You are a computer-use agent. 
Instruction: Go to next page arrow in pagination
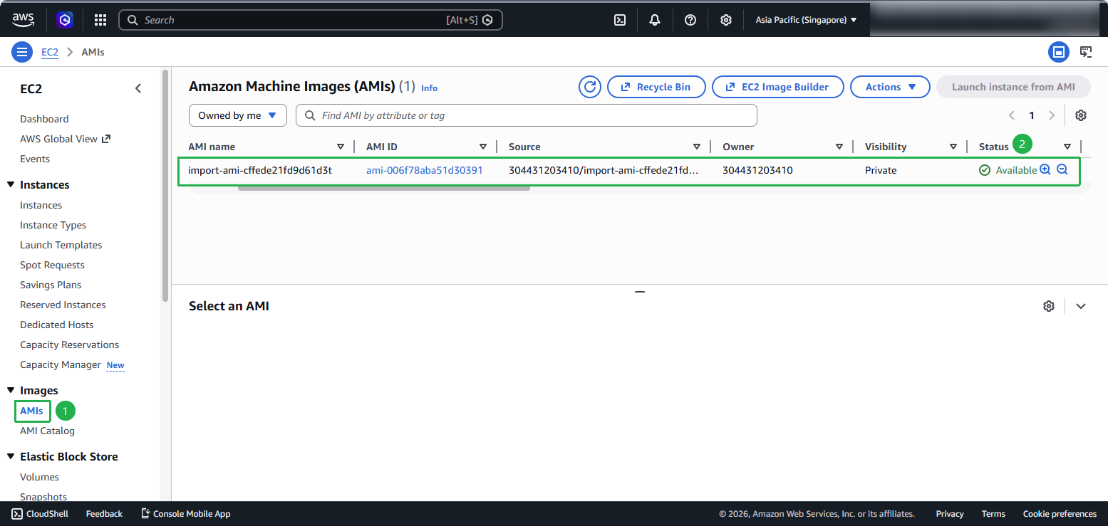[1052, 115]
